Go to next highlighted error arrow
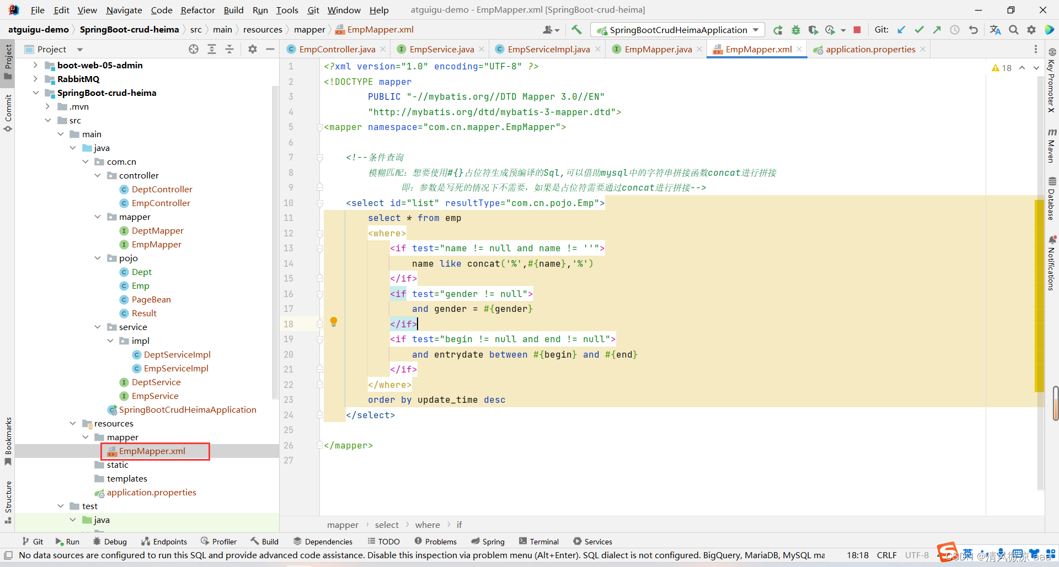1059x567 pixels. point(1036,68)
